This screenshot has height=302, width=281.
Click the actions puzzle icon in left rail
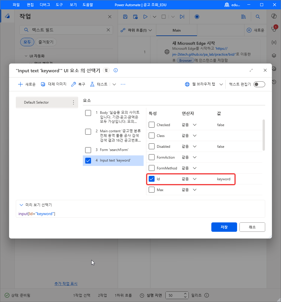7,16
